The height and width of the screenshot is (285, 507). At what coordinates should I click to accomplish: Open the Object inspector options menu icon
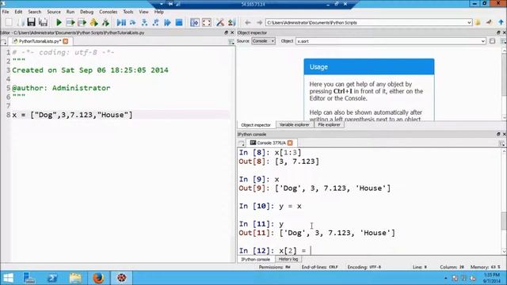(503, 41)
